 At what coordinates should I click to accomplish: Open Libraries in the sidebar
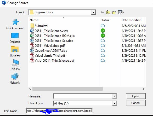(x=15, y=51)
